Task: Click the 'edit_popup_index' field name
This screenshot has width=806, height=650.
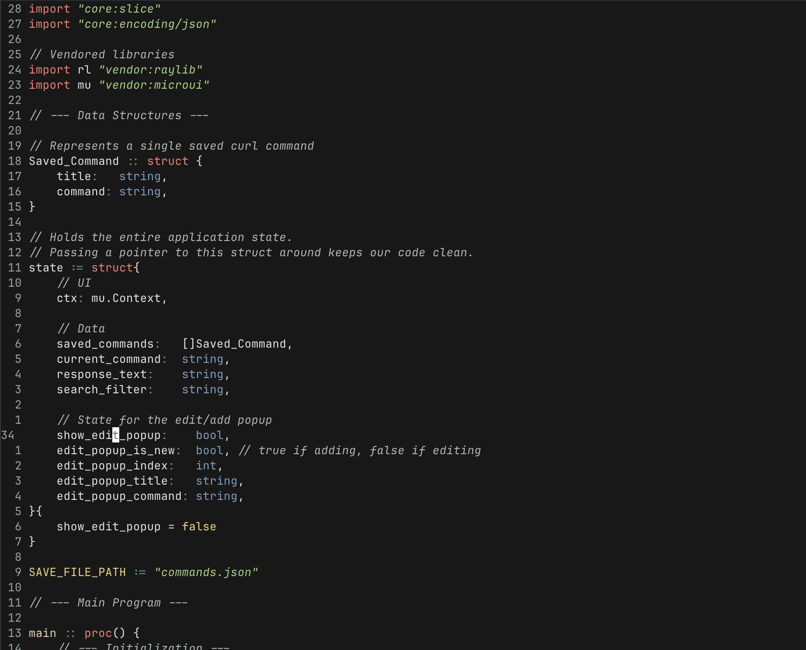Action: click(x=112, y=466)
